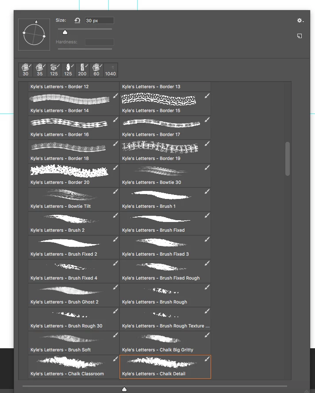Click brush tool icon on Bowtie 30 row
This screenshot has width=315, height=393.
(207, 167)
